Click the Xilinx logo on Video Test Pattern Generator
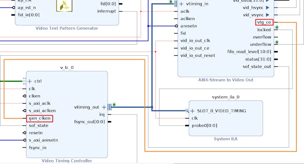This screenshot has width=304, height=164. [64, 5]
